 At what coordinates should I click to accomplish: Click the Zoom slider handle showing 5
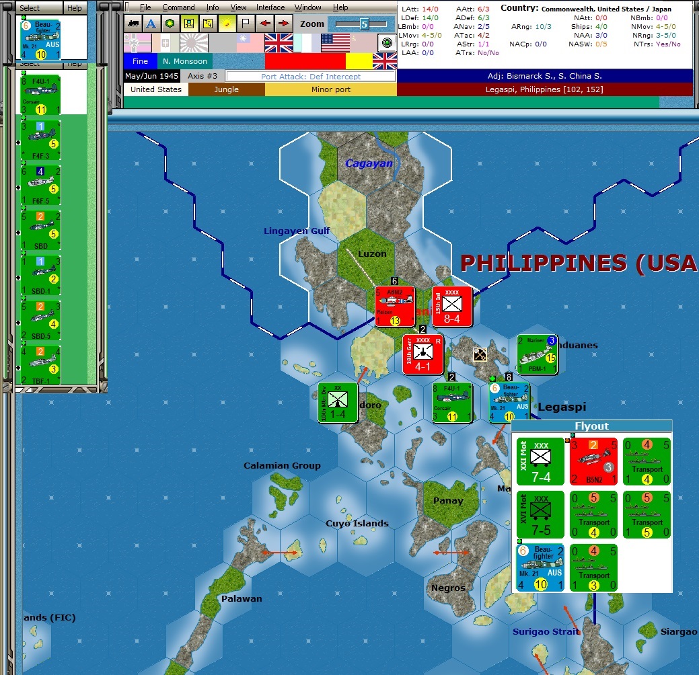(364, 24)
